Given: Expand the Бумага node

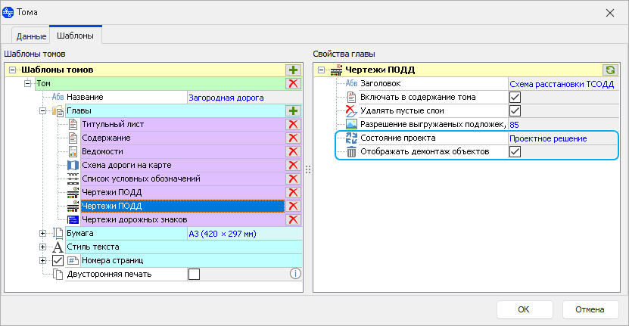Looking at the screenshot, I should (43, 233).
